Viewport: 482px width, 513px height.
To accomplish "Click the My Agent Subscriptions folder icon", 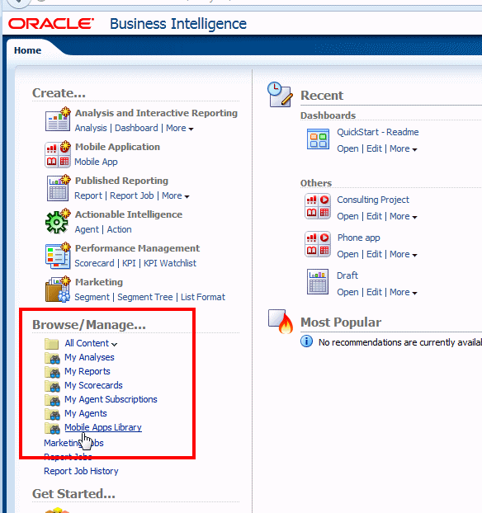I will 52,400.
